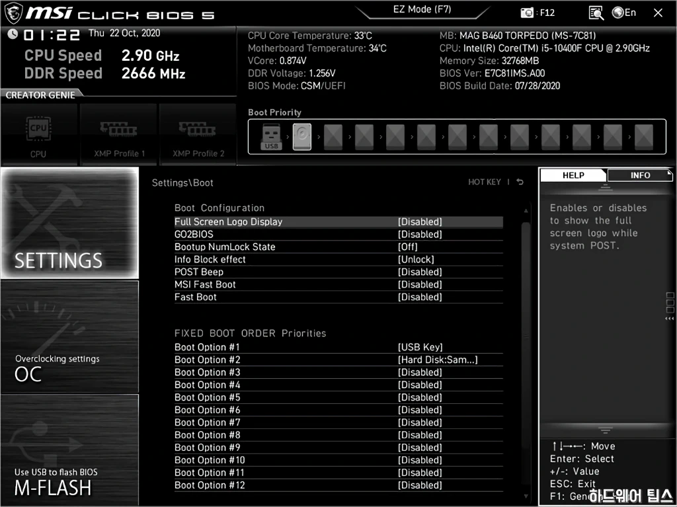677x507 pixels.
Task: Click the FIXED BOOT ORDER Priorities heading
Action: [x=251, y=333]
